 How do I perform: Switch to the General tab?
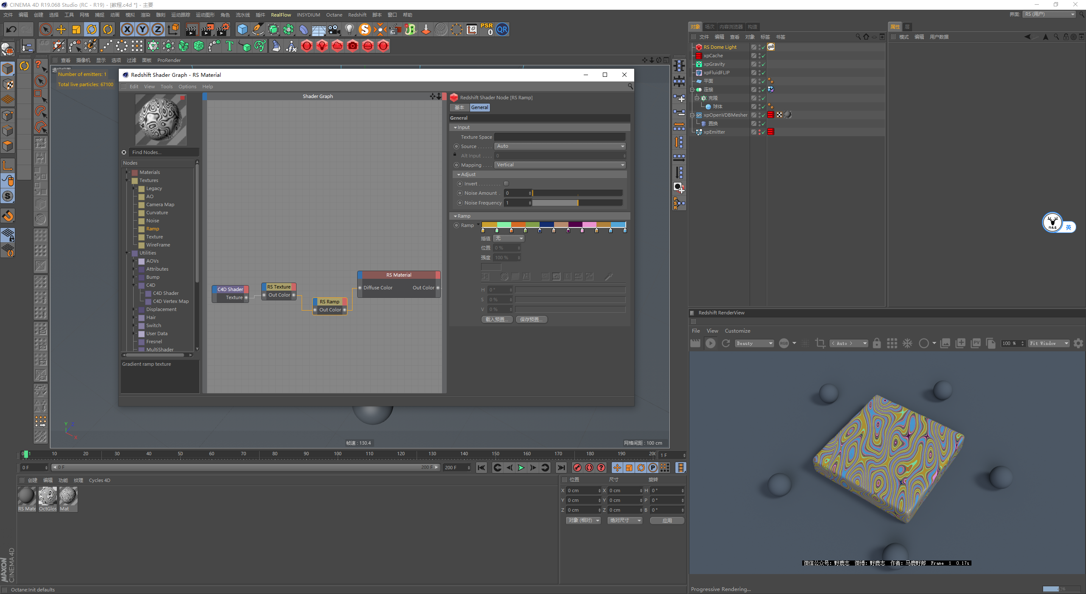pos(479,108)
